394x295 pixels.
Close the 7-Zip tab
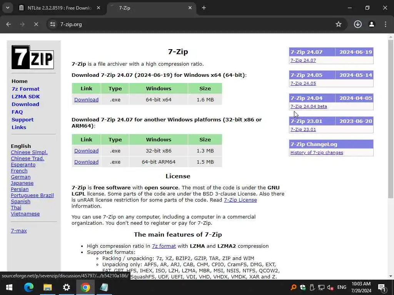point(190,8)
